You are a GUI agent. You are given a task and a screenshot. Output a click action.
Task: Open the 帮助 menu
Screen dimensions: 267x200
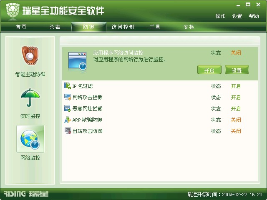point(254,16)
